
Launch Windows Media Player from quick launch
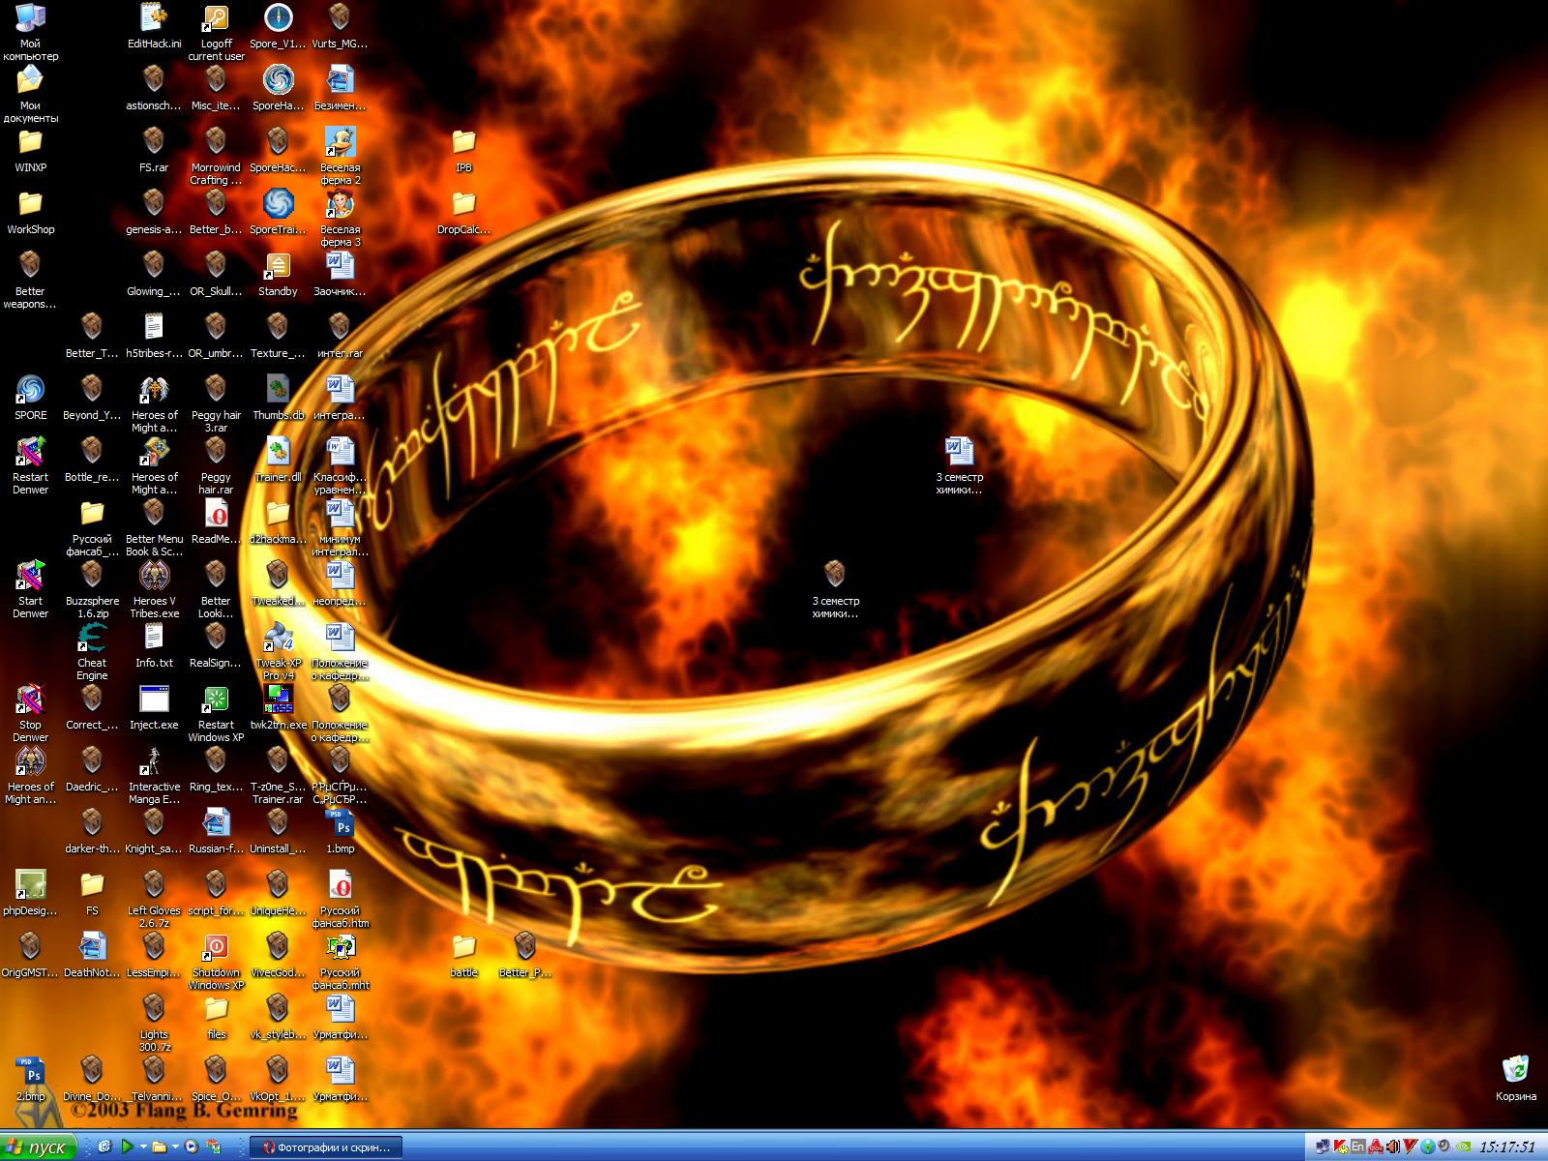191,1146
